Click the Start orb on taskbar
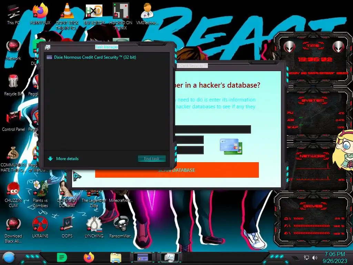Image resolution: width=353 pixels, height=265 pixels. [x=9, y=258]
